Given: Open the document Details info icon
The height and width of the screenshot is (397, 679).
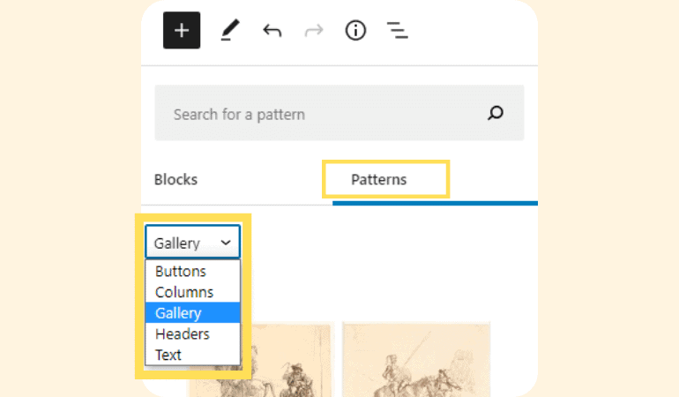Looking at the screenshot, I should point(355,30).
